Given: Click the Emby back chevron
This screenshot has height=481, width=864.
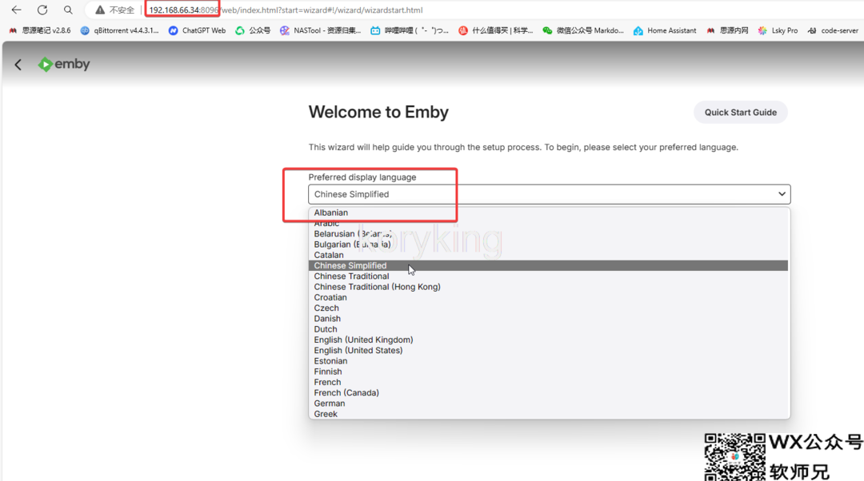Looking at the screenshot, I should 18,65.
